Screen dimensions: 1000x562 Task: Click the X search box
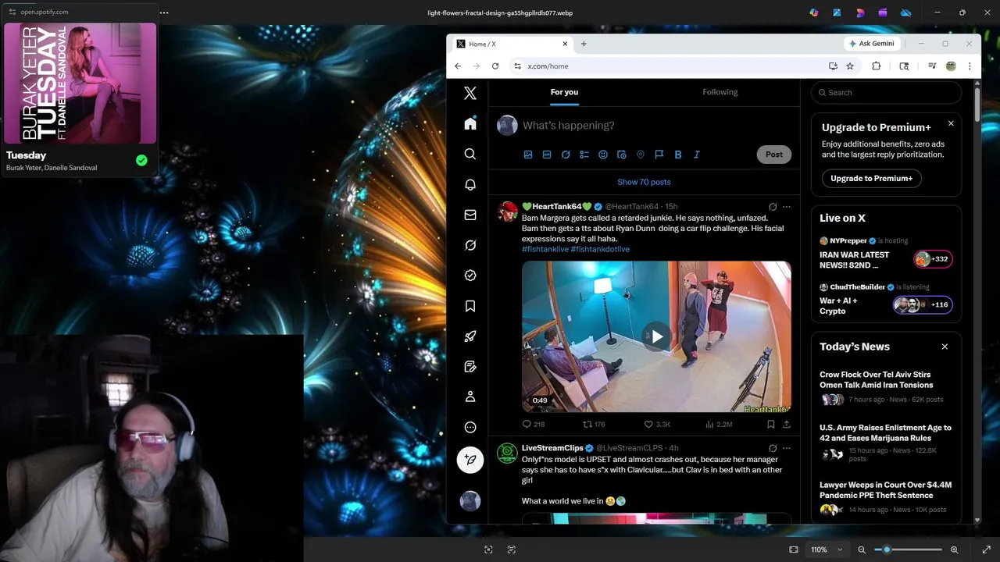pyautogui.click(x=886, y=92)
